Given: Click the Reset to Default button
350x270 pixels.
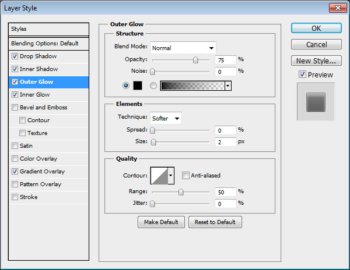Looking at the screenshot, I should (215, 222).
